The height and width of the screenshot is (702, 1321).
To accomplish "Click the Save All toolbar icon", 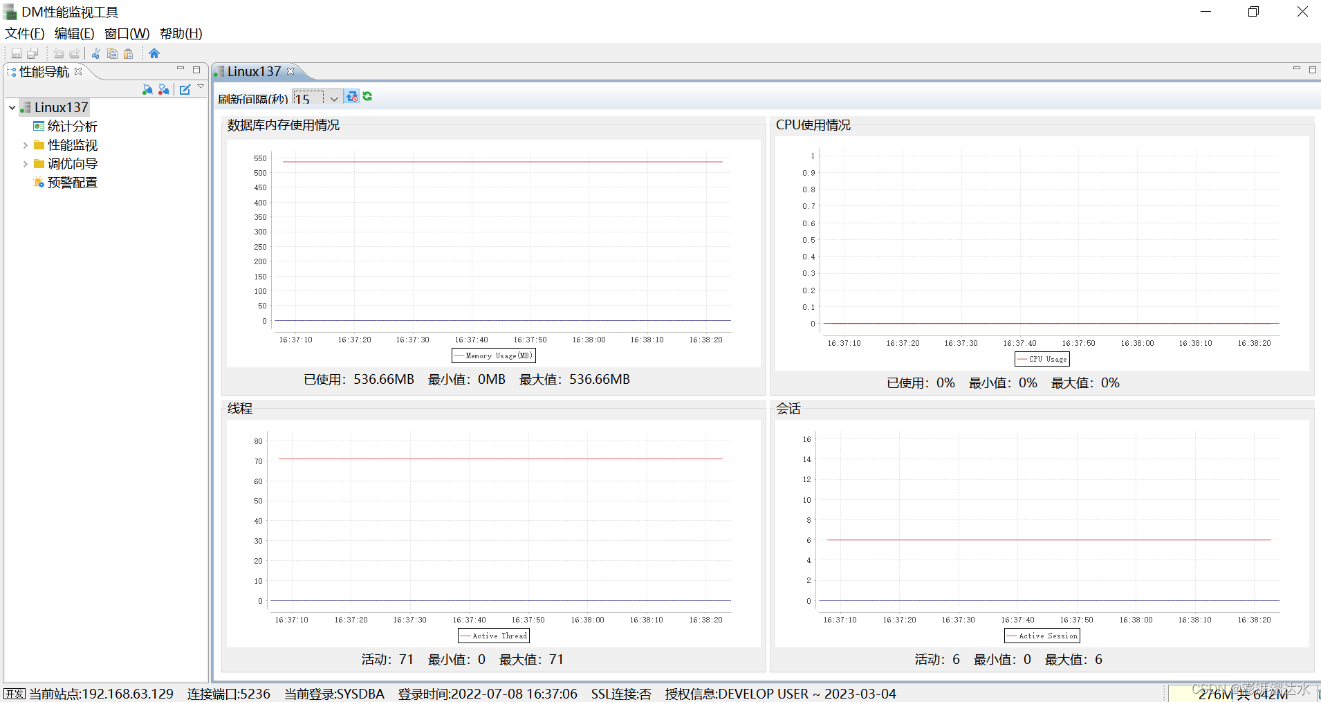I will [x=33, y=53].
